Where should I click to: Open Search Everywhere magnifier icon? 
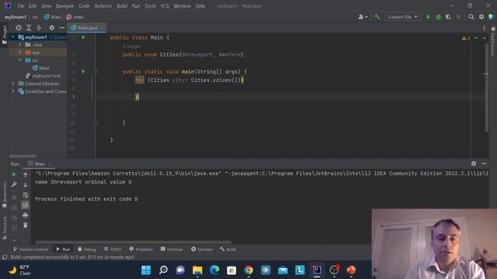click(x=471, y=17)
